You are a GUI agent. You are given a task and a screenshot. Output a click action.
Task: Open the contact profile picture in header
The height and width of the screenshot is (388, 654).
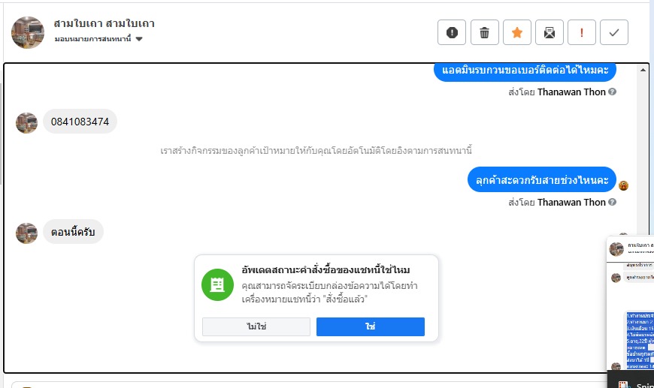[x=28, y=32]
